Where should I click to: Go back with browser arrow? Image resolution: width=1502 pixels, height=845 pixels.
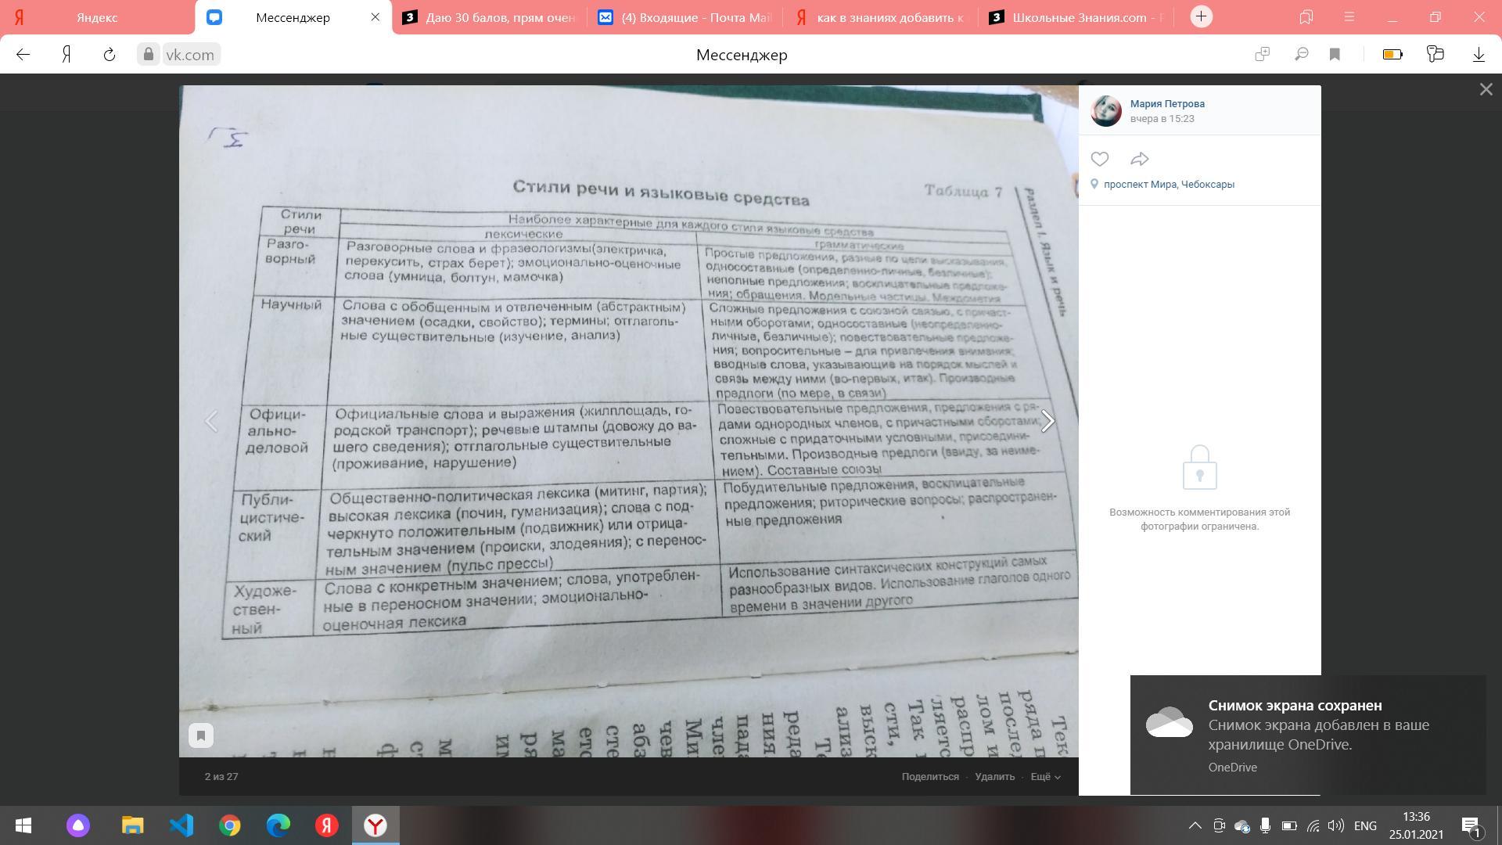[x=23, y=55]
